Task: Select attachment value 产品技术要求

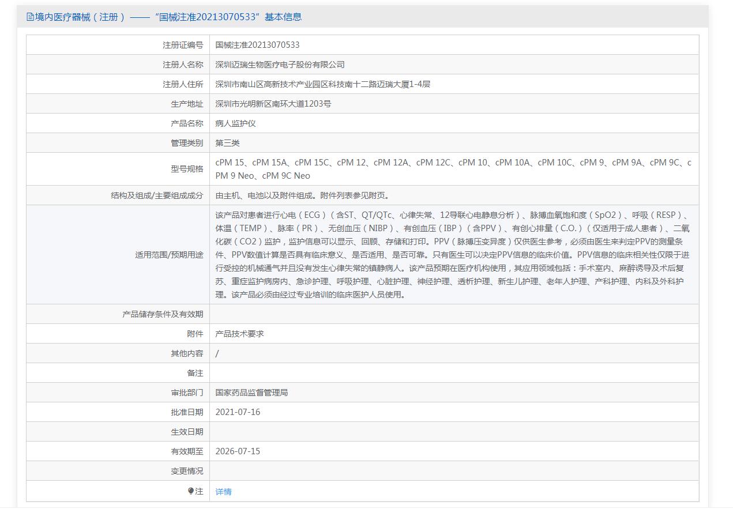Action: [x=239, y=334]
